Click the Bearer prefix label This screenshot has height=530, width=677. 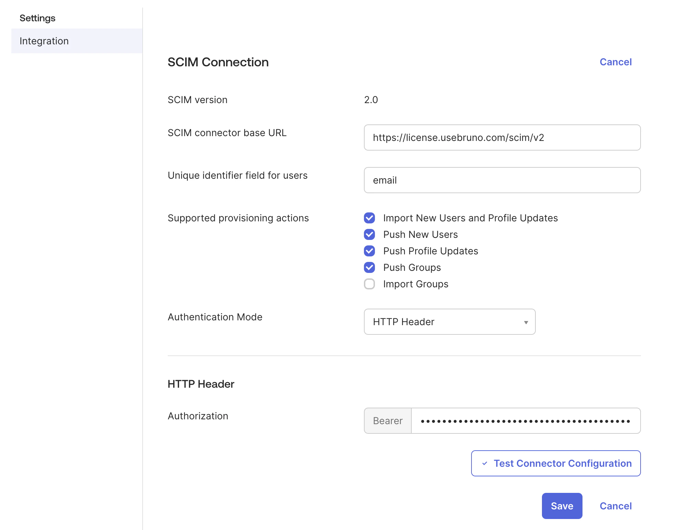(x=387, y=421)
